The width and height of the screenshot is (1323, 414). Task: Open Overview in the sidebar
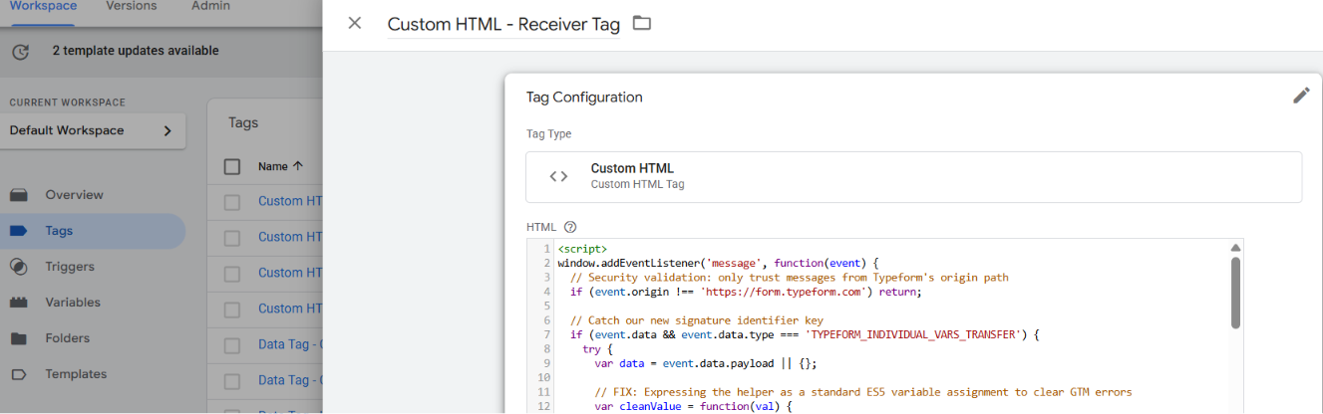[x=74, y=195]
